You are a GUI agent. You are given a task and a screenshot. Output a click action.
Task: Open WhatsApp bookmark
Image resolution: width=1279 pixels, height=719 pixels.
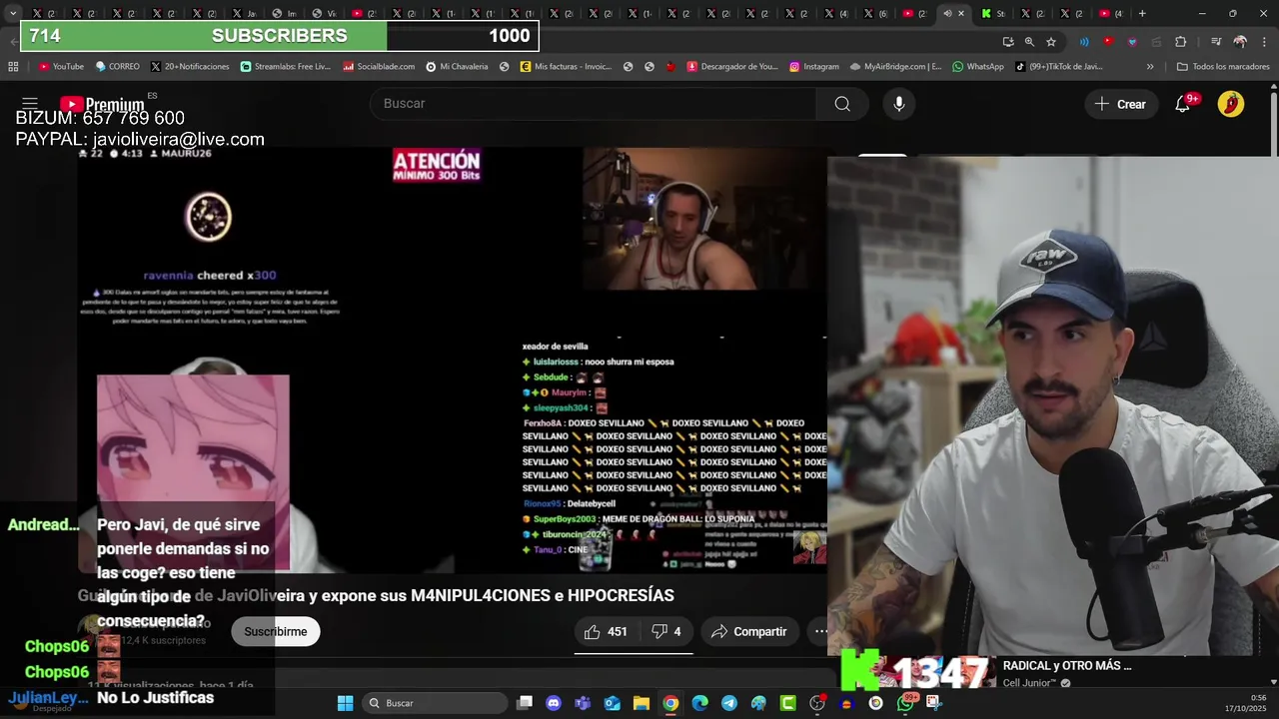point(977,67)
